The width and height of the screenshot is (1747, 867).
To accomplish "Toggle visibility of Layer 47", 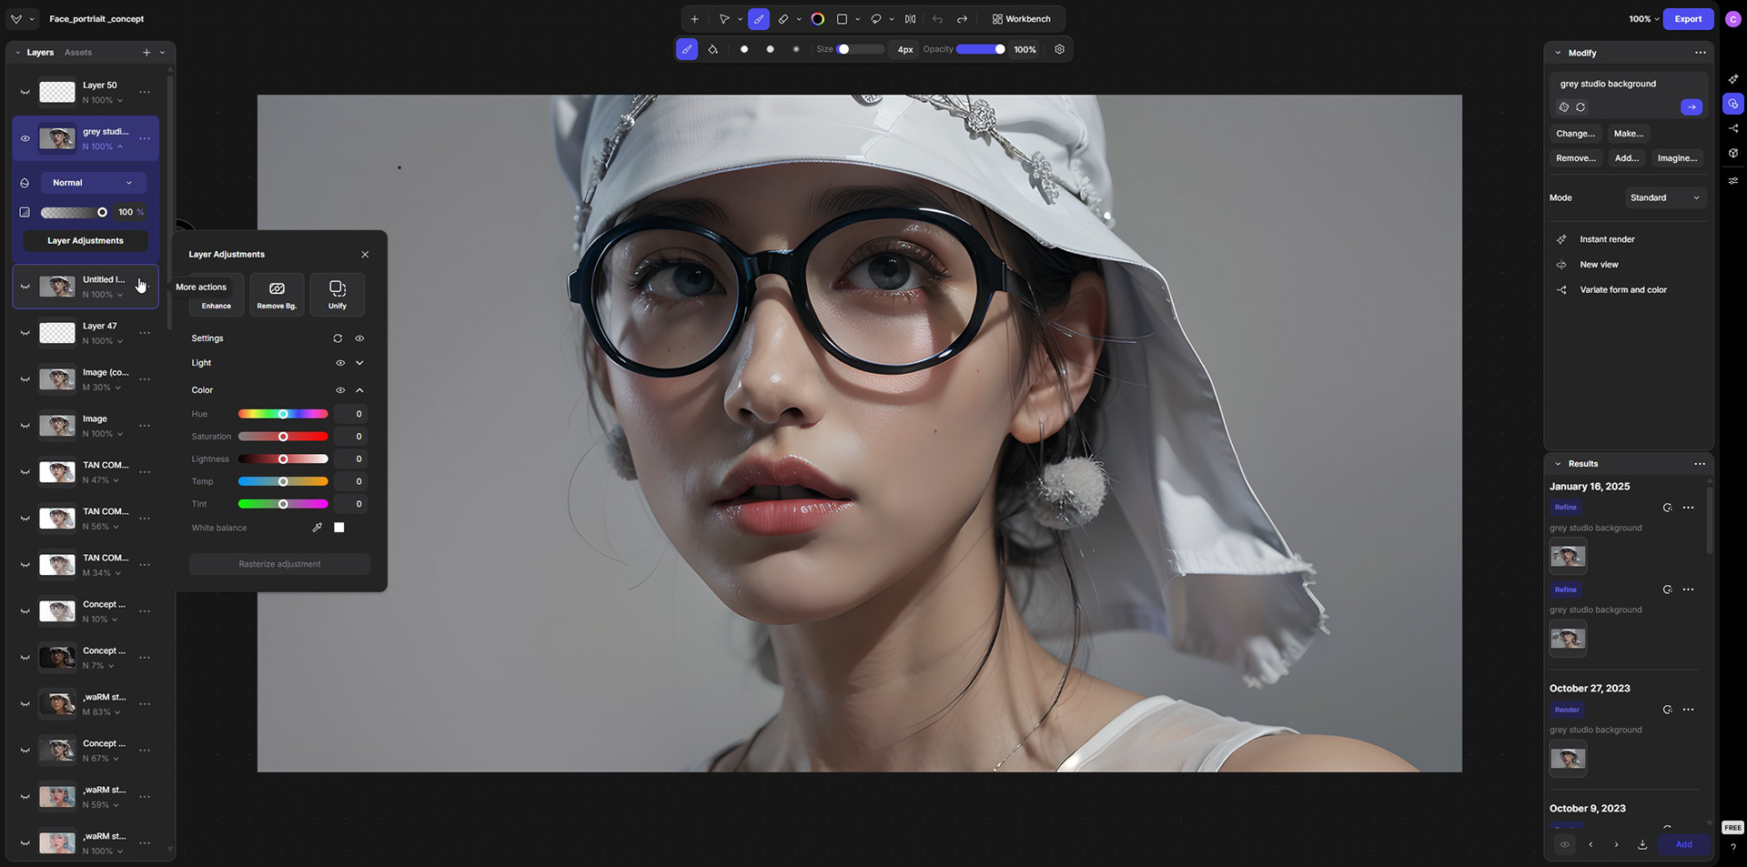I will [25, 333].
